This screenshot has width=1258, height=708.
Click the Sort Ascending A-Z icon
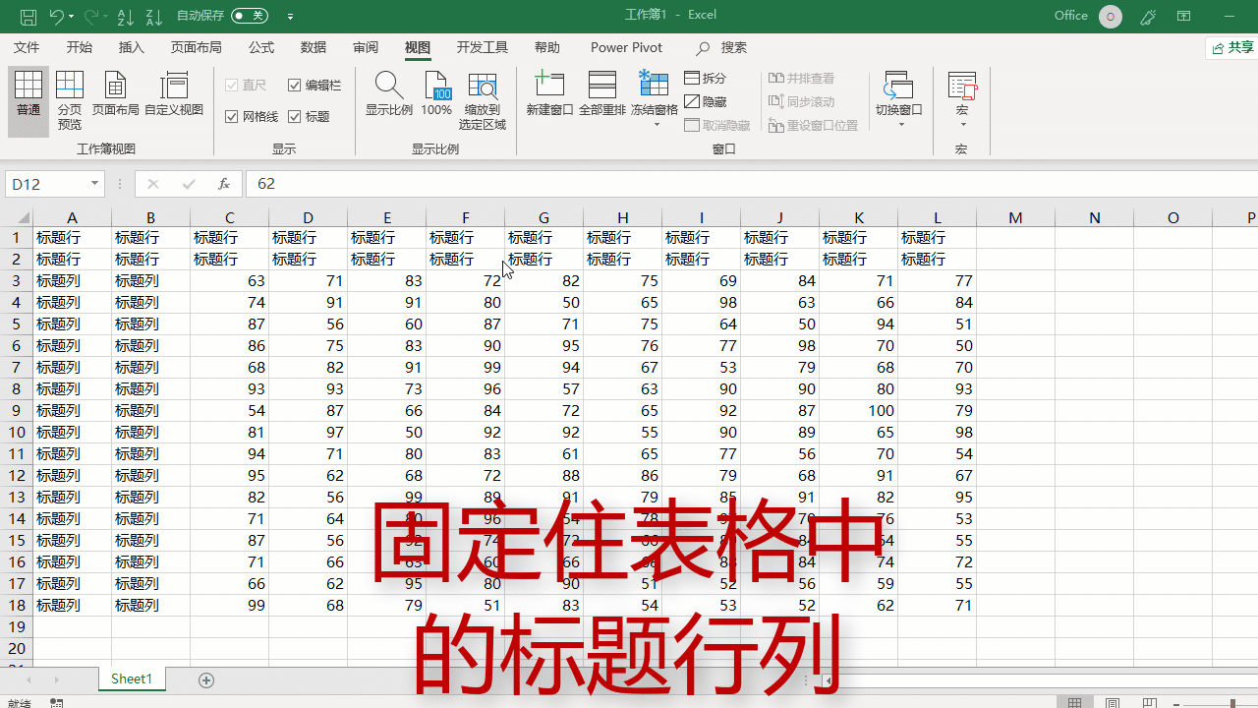click(x=125, y=16)
